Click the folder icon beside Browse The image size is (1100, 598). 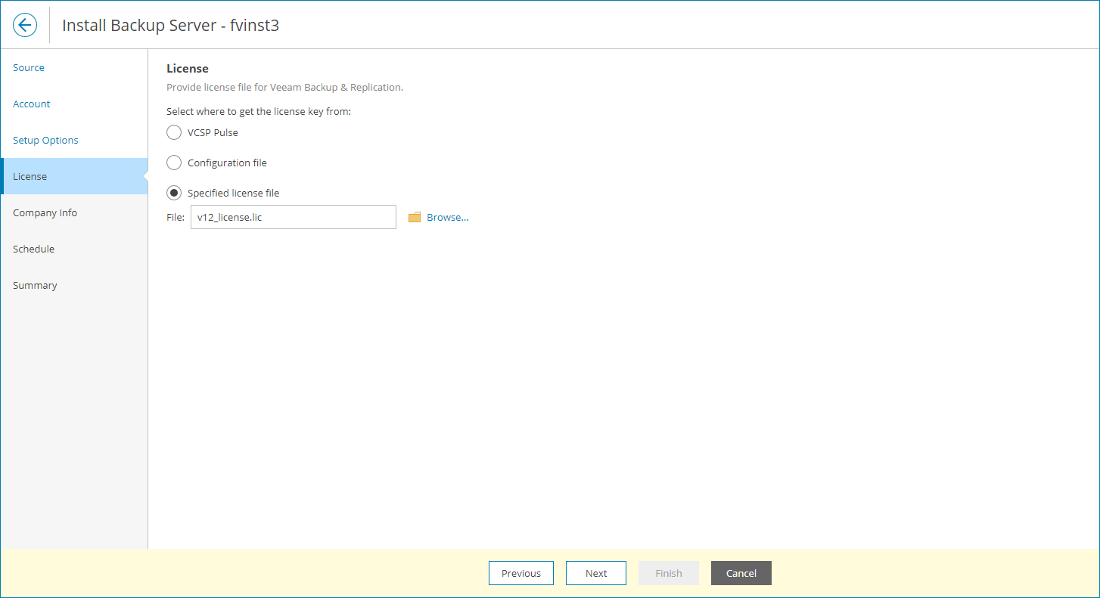pos(414,216)
